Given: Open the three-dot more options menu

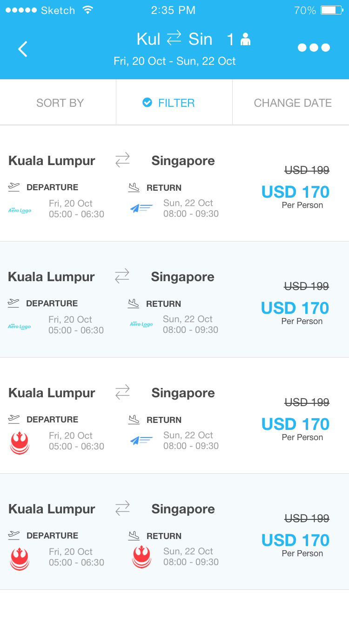Looking at the screenshot, I should coord(314,48).
